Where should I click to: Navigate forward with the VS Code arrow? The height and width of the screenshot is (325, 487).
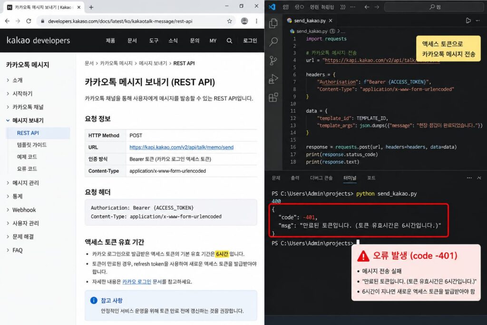pos(377,7)
